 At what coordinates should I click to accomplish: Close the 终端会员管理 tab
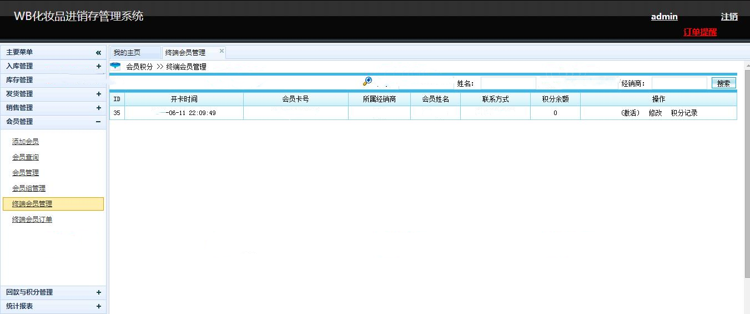(x=222, y=51)
